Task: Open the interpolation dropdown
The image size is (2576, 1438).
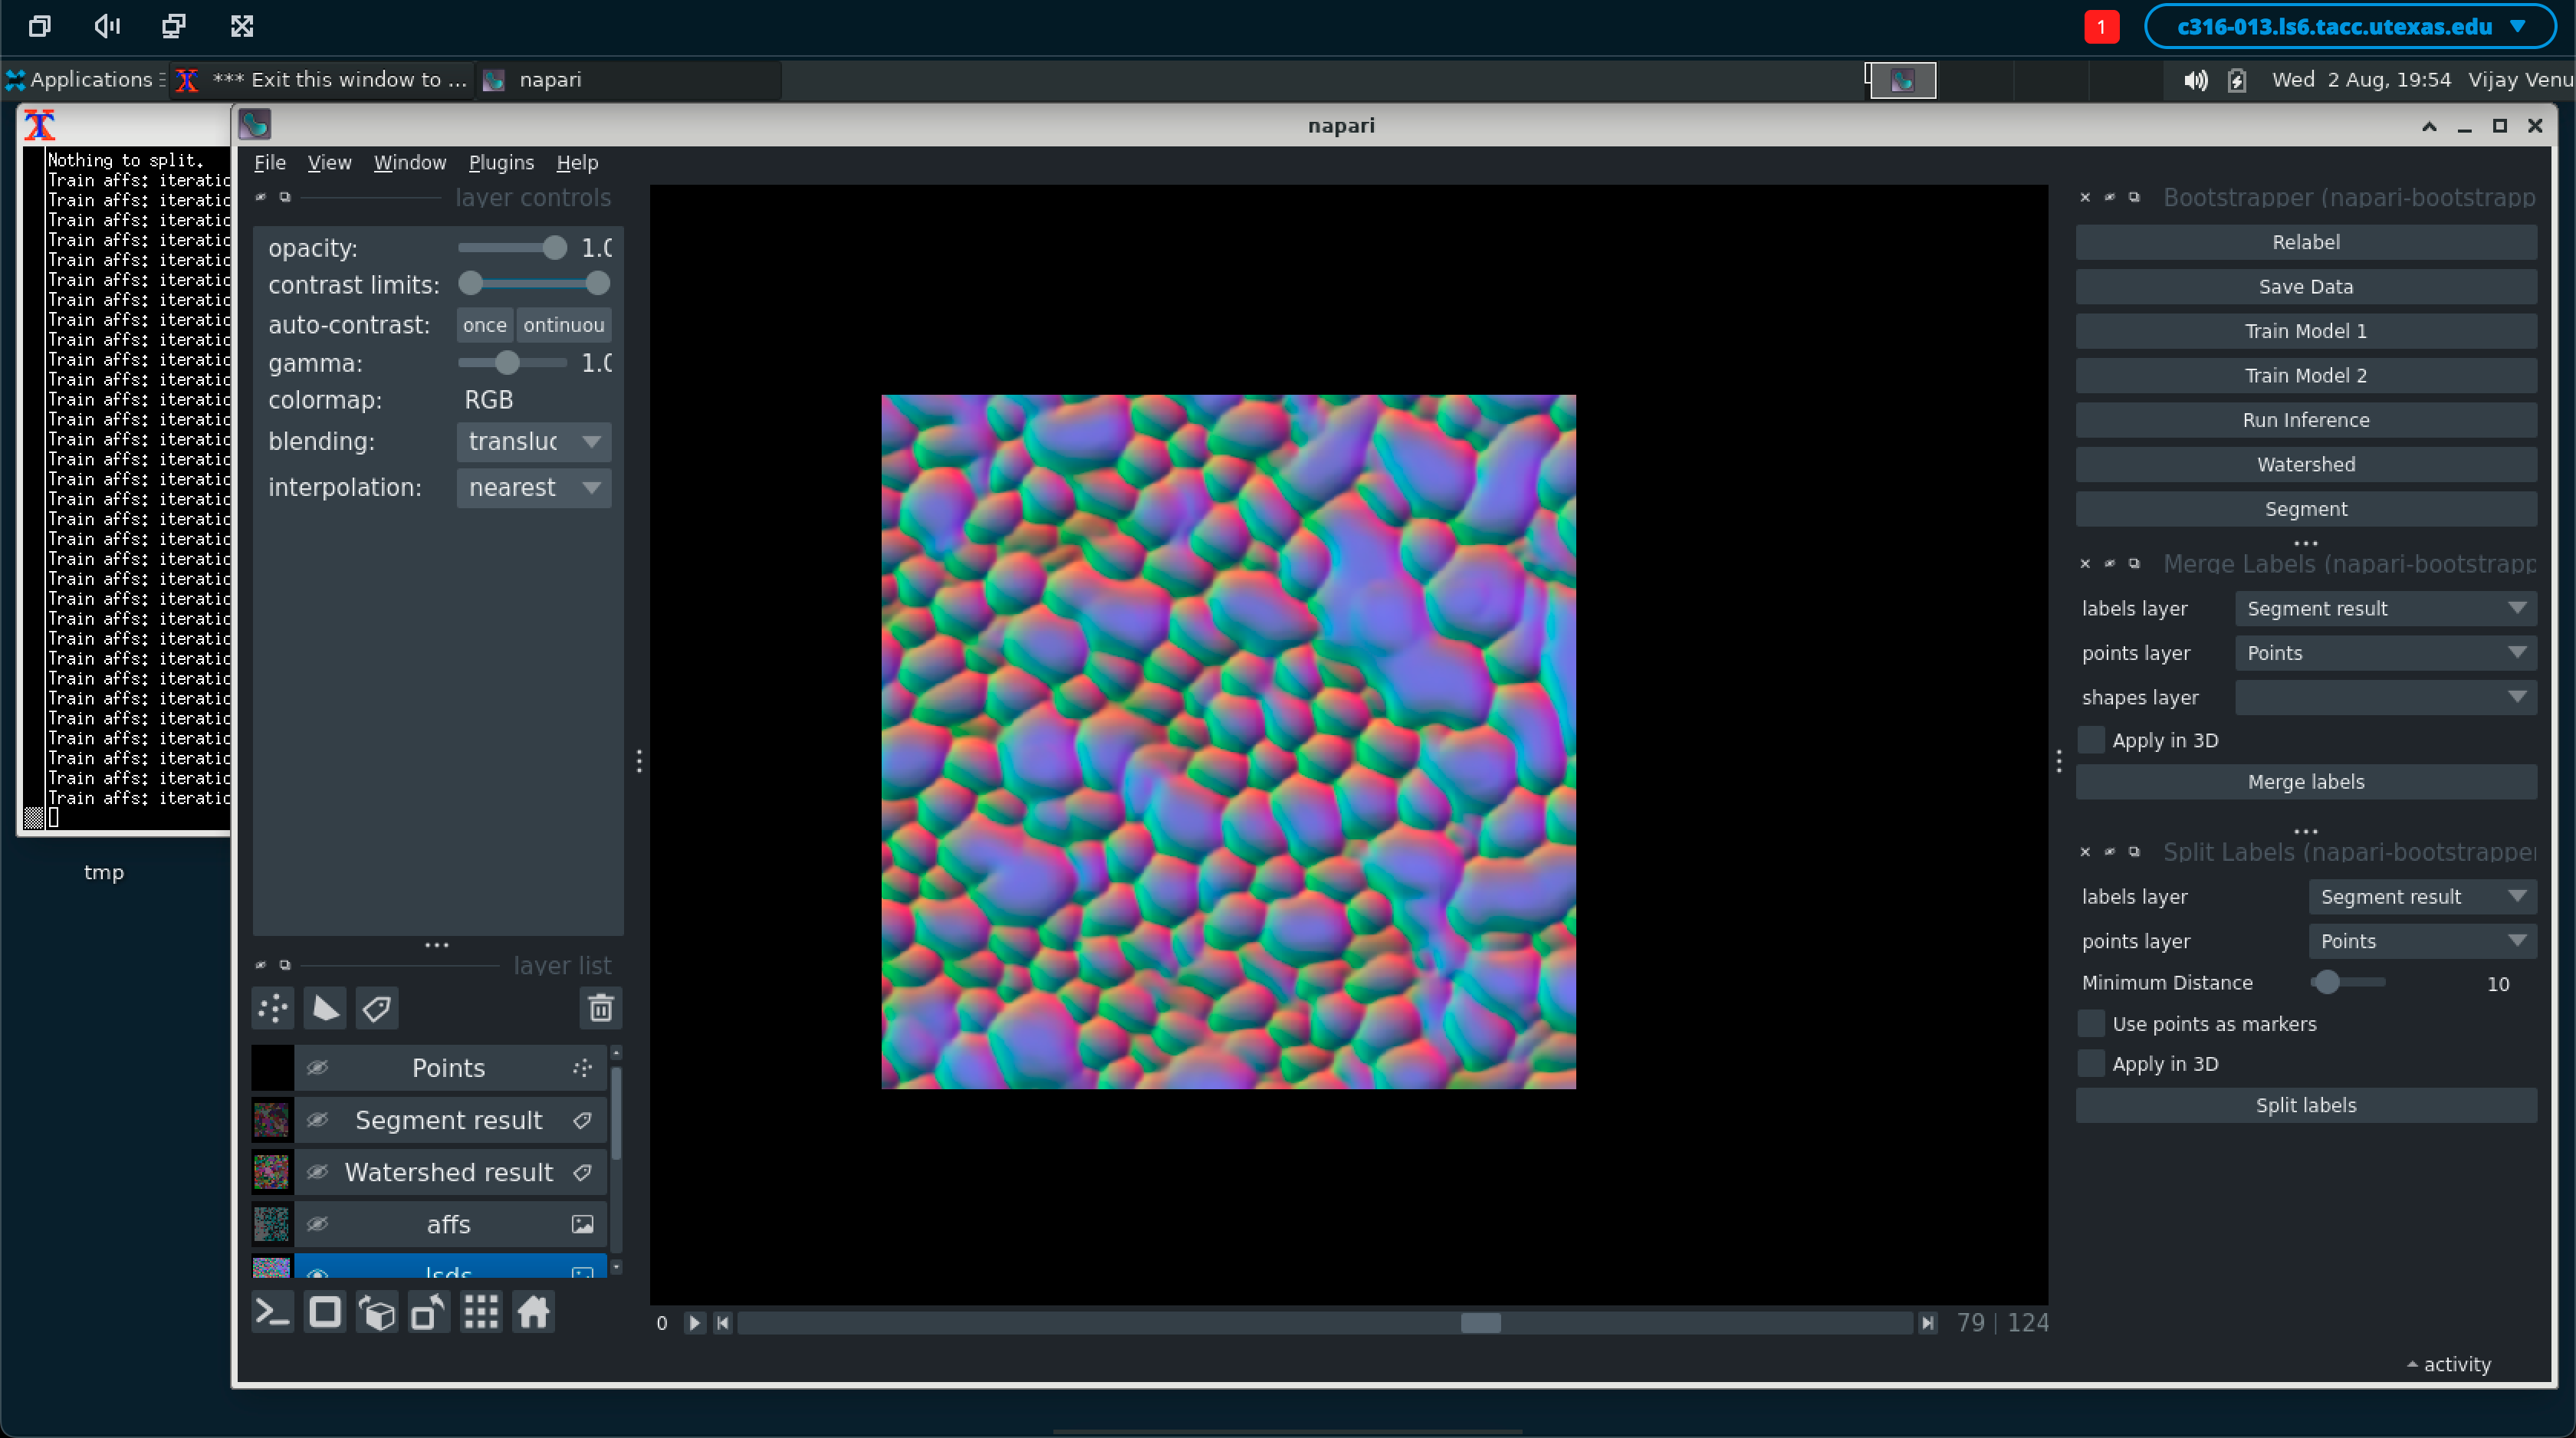Action: 533,487
